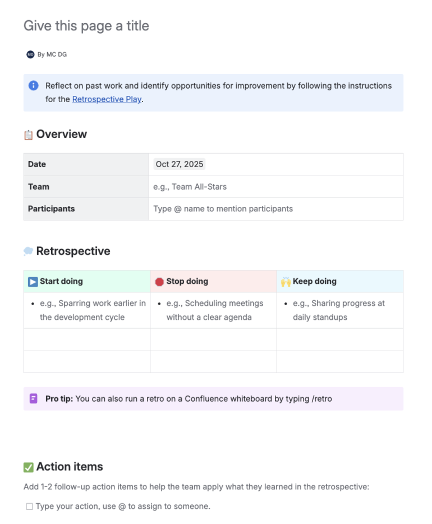This screenshot has height=524, width=432.
Task: Click the Participants mention field
Action: pos(222,209)
